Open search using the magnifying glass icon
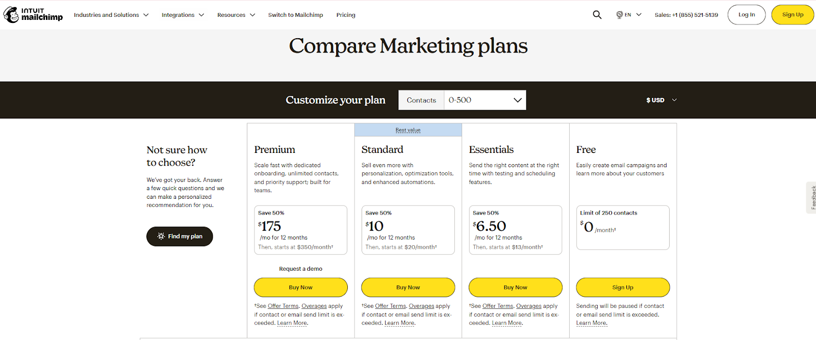This screenshot has height=340, width=816. click(597, 14)
